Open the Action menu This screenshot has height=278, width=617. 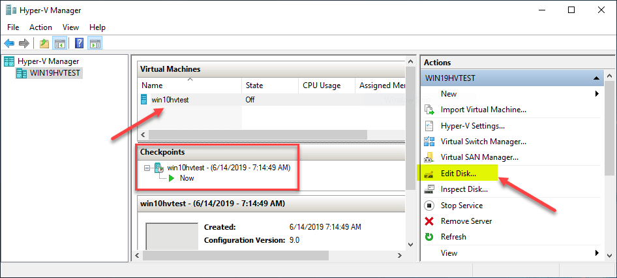coord(40,27)
